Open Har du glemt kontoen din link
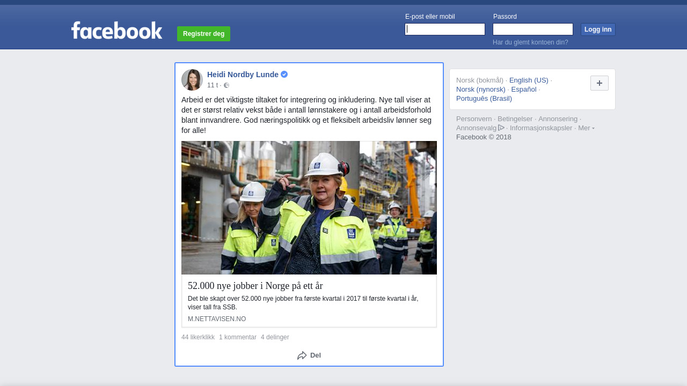 530,42
